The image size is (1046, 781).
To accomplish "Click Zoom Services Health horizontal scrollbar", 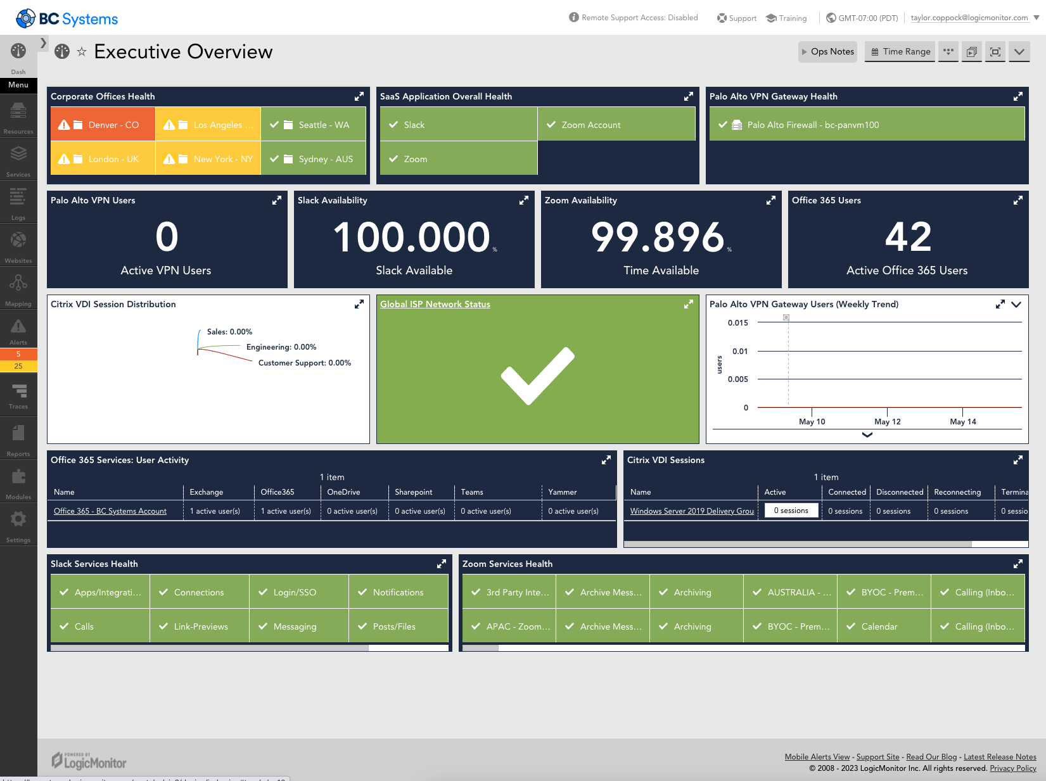I will pyautogui.click(x=481, y=648).
